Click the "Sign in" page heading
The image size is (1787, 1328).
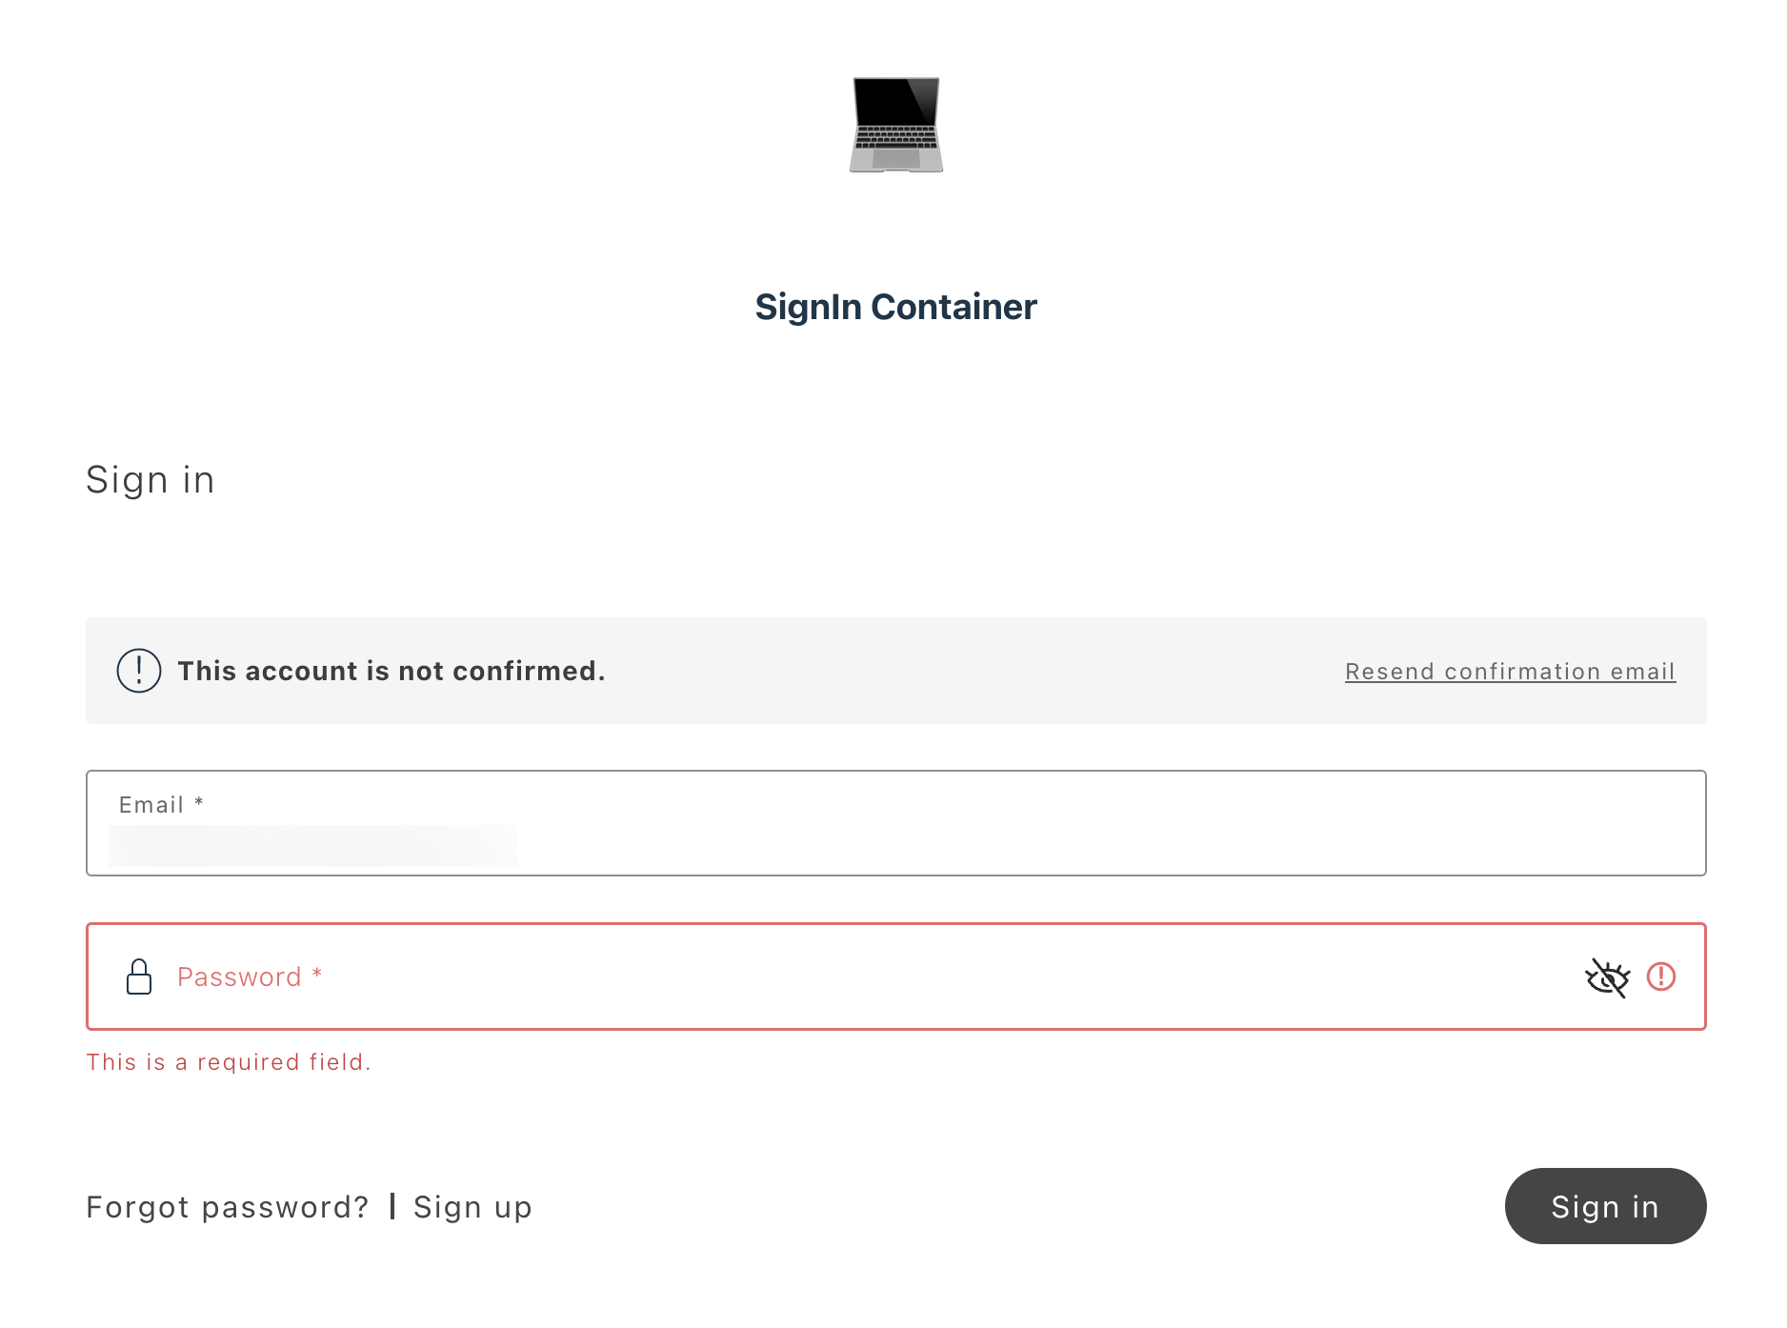tap(150, 479)
